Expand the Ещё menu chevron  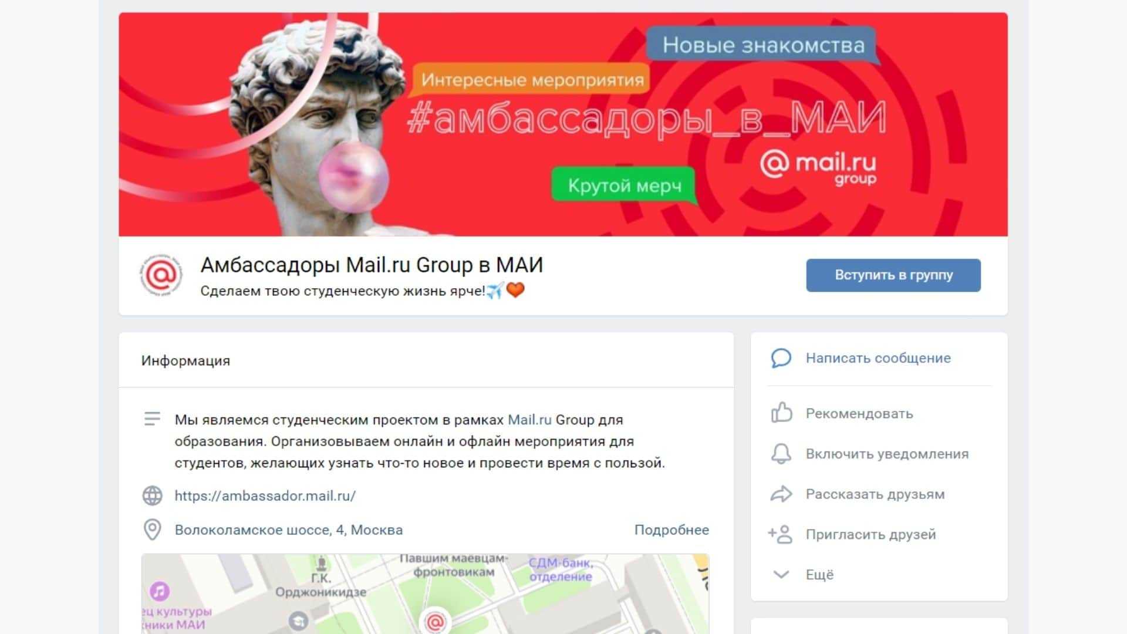tap(781, 575)
